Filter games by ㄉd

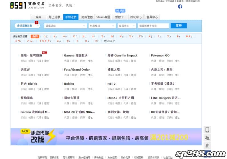point(84,36)
